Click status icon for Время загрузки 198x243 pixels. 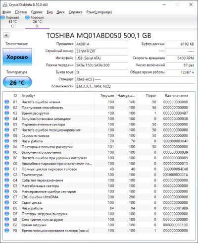point(7,225)
